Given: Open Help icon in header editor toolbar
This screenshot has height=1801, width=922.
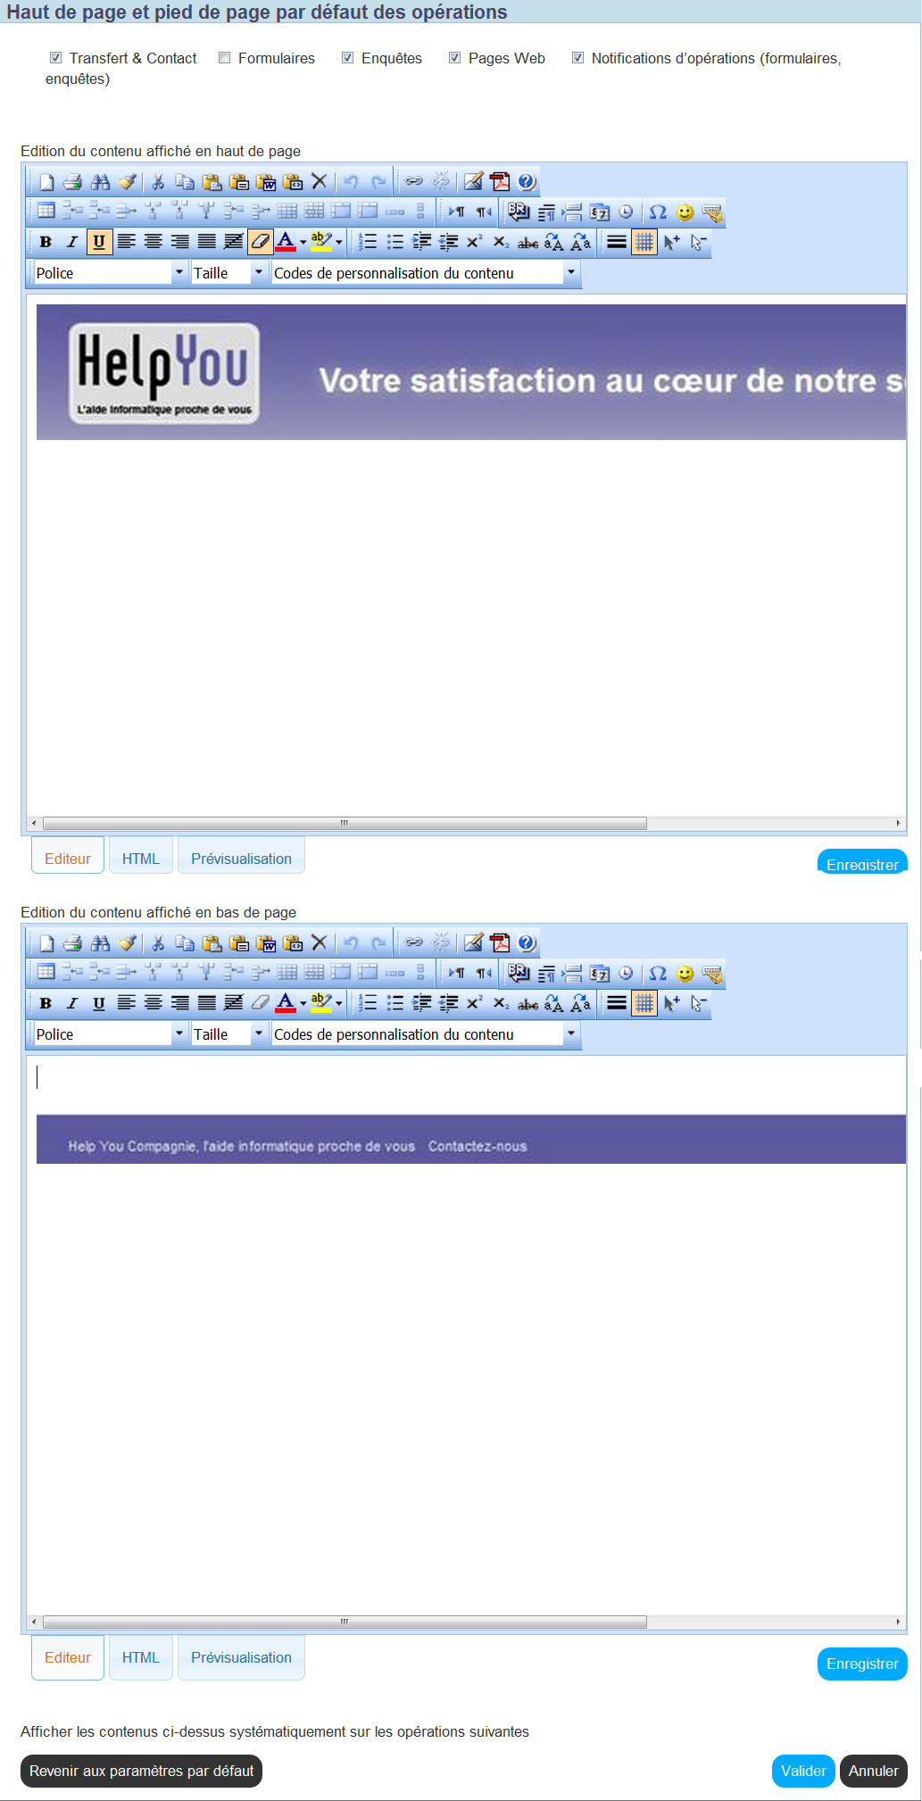Looking at the screenshot, I should 527,182.
